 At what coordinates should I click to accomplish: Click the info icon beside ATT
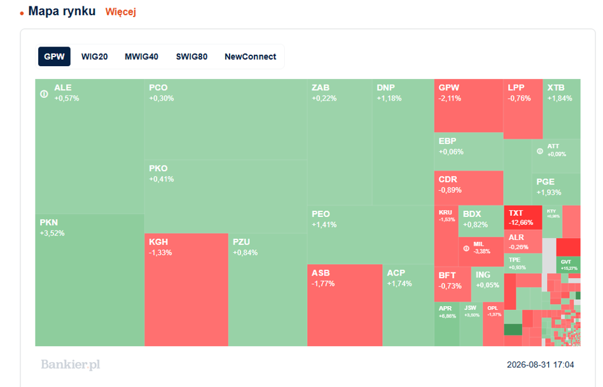coord(540,151)
